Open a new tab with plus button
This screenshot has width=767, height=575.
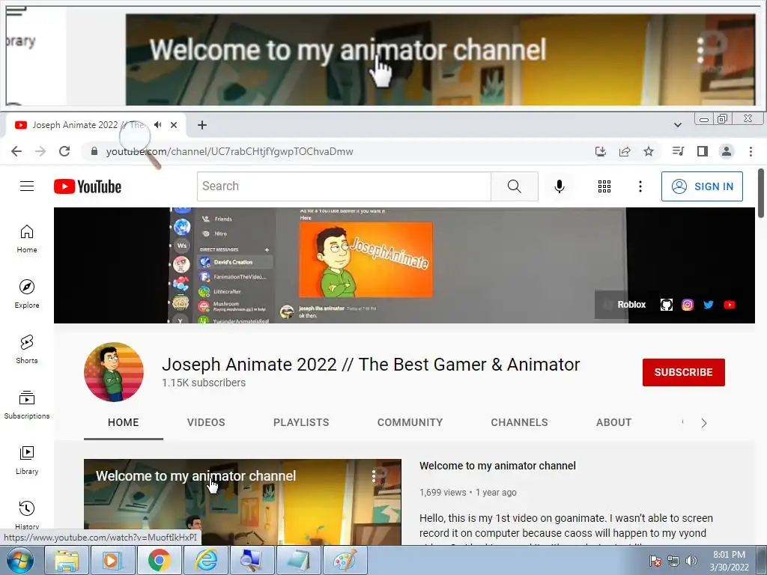click(202, 125)
